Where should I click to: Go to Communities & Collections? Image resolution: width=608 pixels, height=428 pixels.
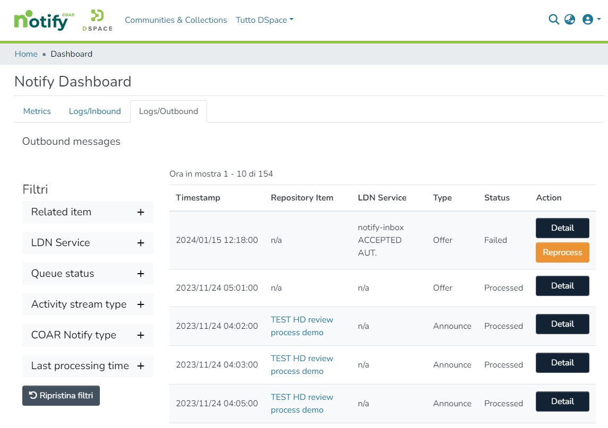176,20
